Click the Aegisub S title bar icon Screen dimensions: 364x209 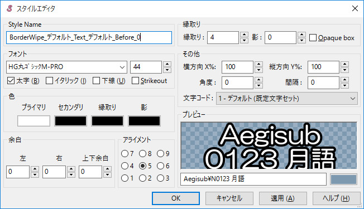coord(9,8)
